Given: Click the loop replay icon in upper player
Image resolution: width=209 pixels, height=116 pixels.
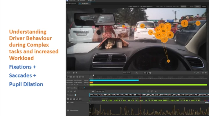Looking at the screenshot, I should 73,73.
